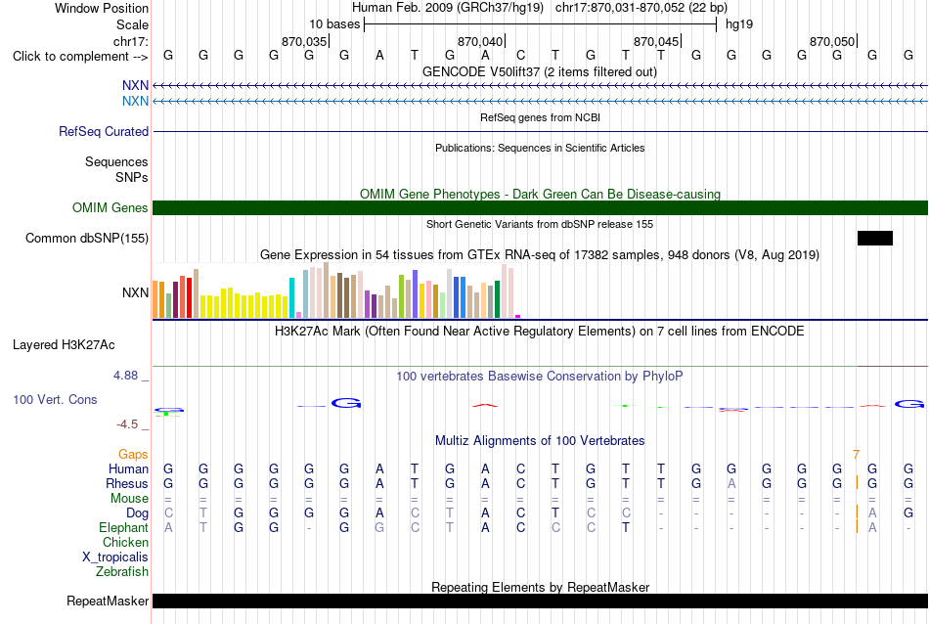Click the genome header 'Human Feb. 2009 (GRCh37/hg19)'

coord(447,8)
